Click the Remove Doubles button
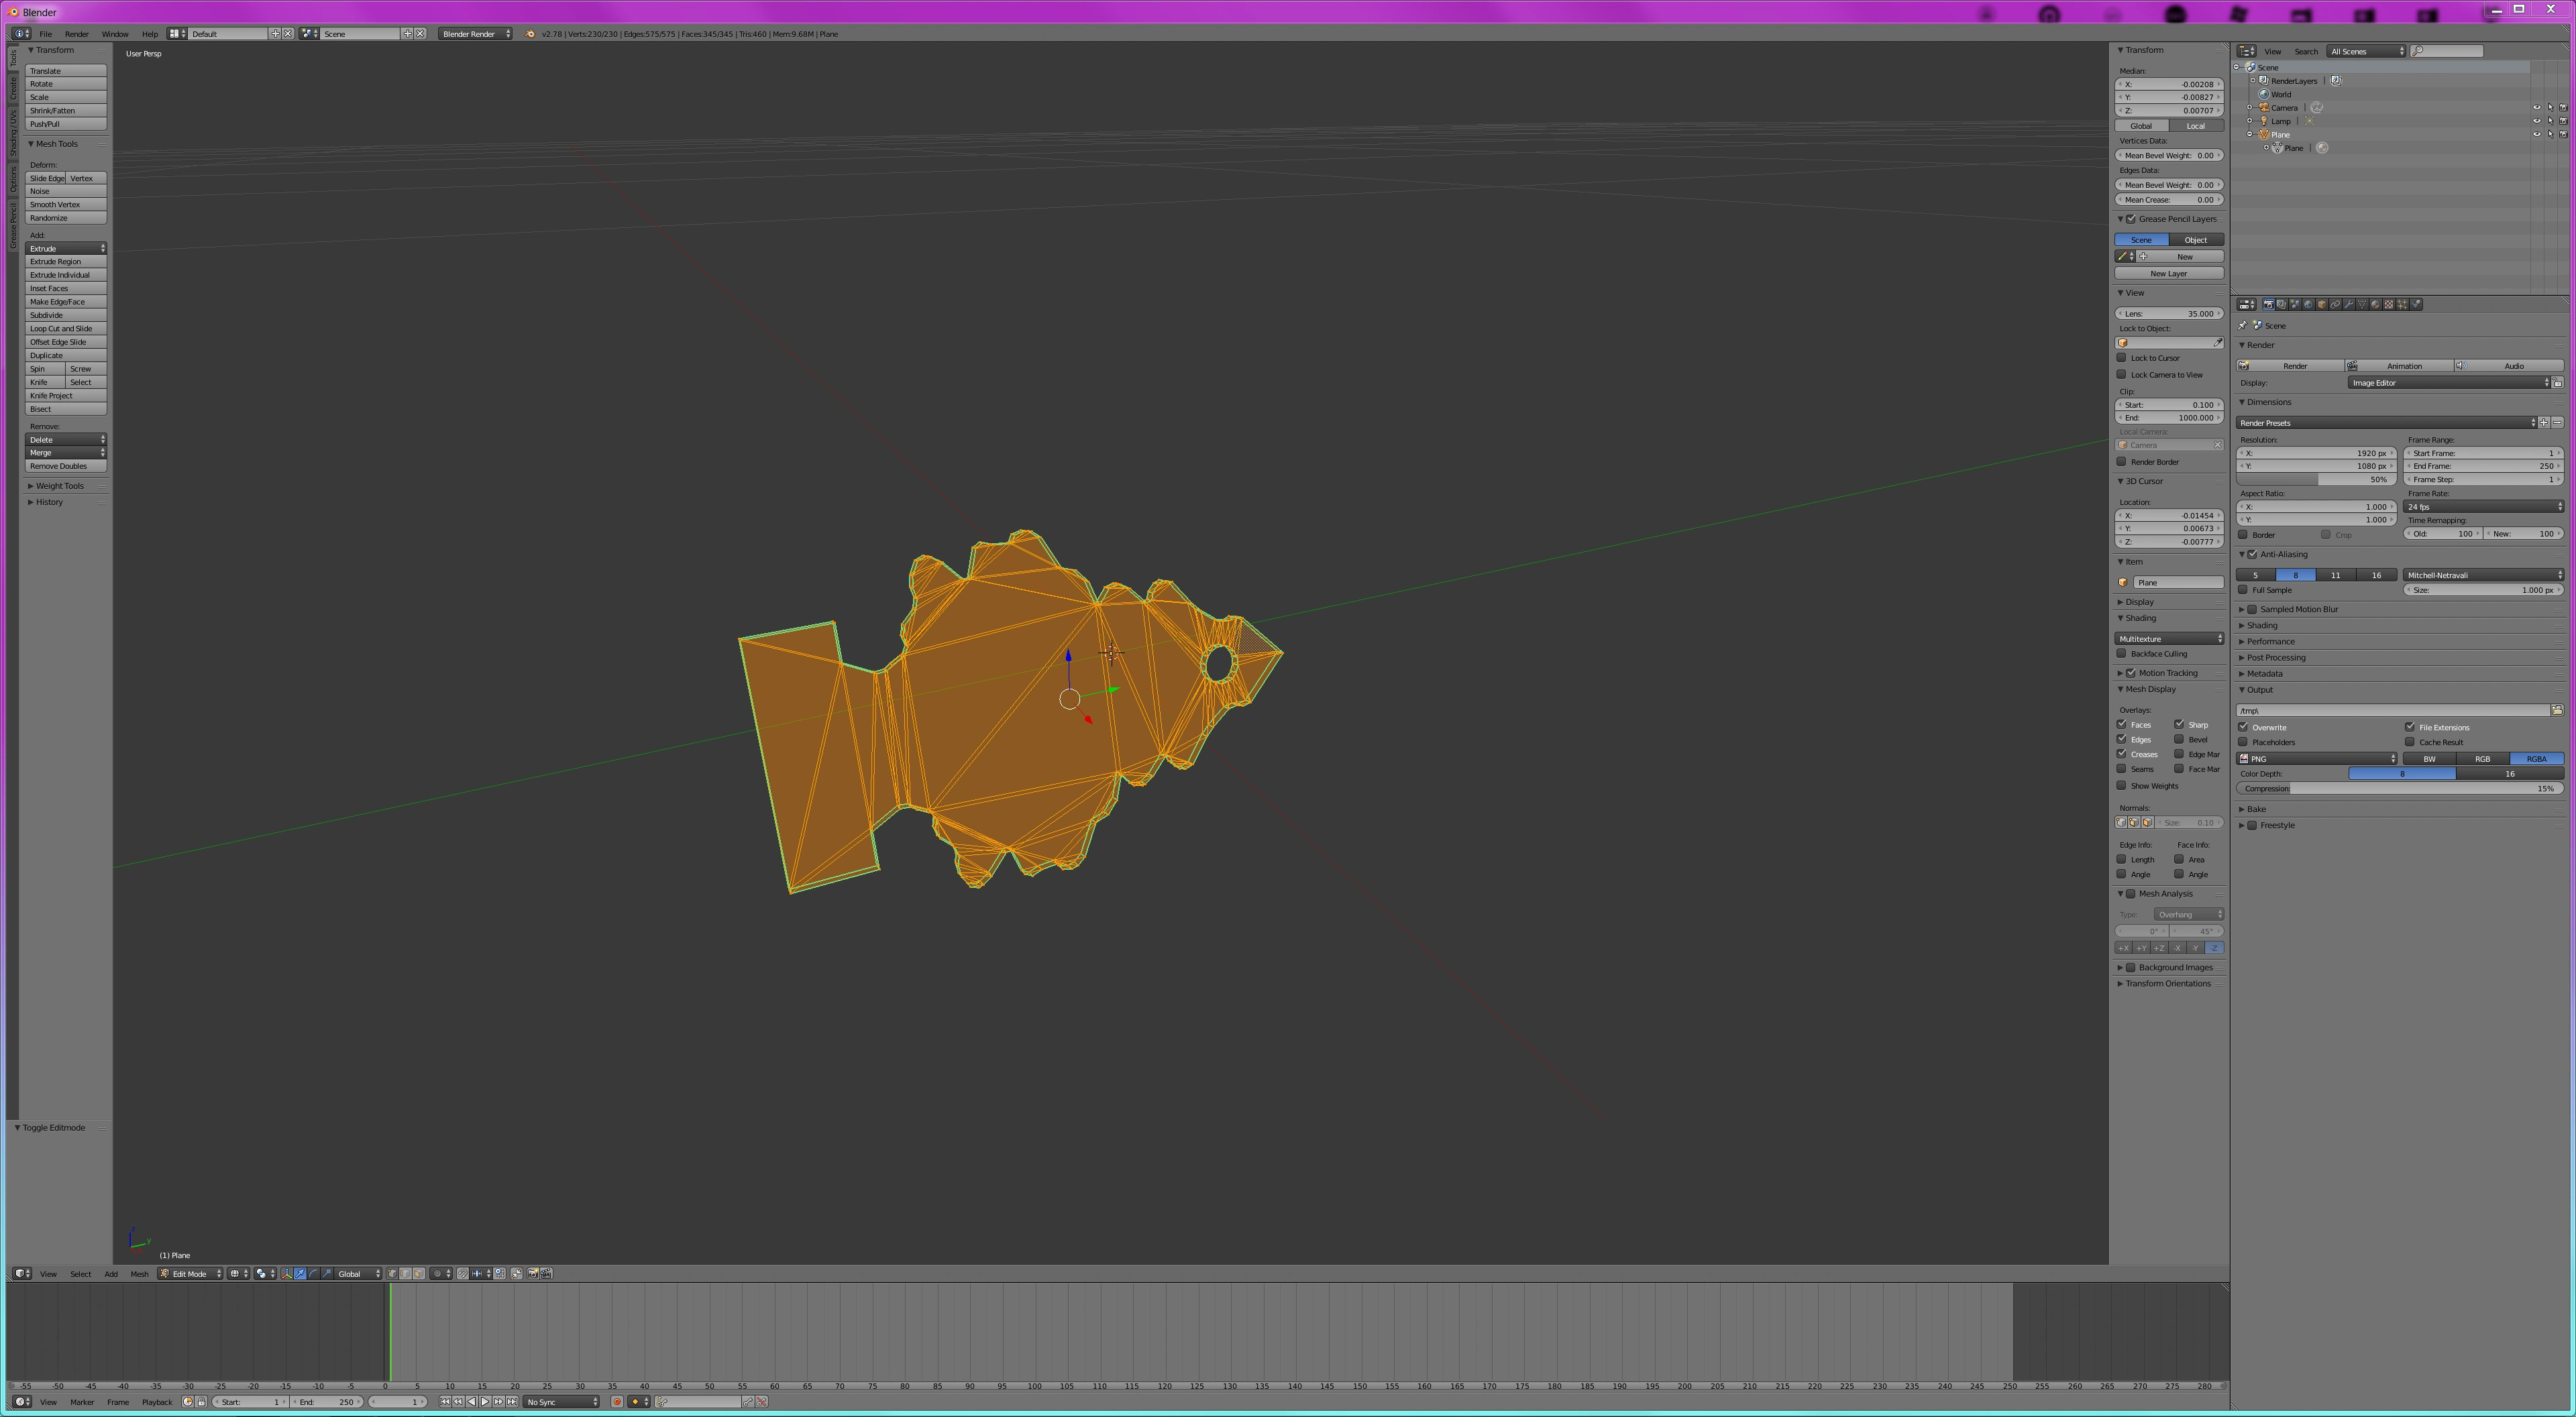Screen dimensions: 2576x1417 (x=65, y=466)
